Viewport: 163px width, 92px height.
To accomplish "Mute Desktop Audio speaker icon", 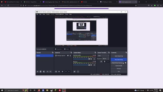I will click(x=91, y=59).
